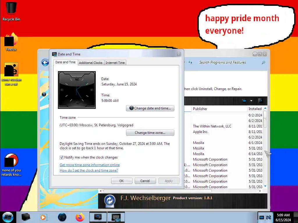Select "The Within Network, LLC" row
This screenshot has height=223, width=298.
pyautogui.click(x=212, y=126)
